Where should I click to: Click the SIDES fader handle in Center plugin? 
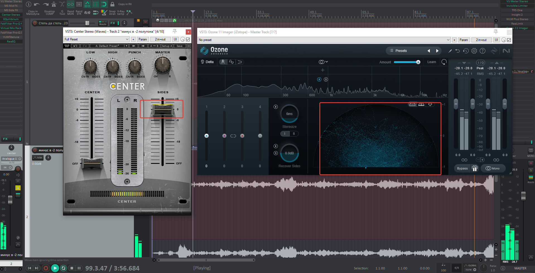pyautogui.click(x=163, y=109)
